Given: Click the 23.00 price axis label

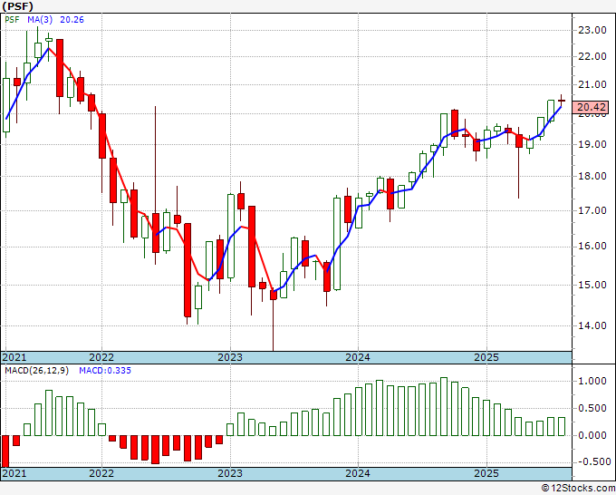Looking at the screenshot, I should [x=592, y=30].
